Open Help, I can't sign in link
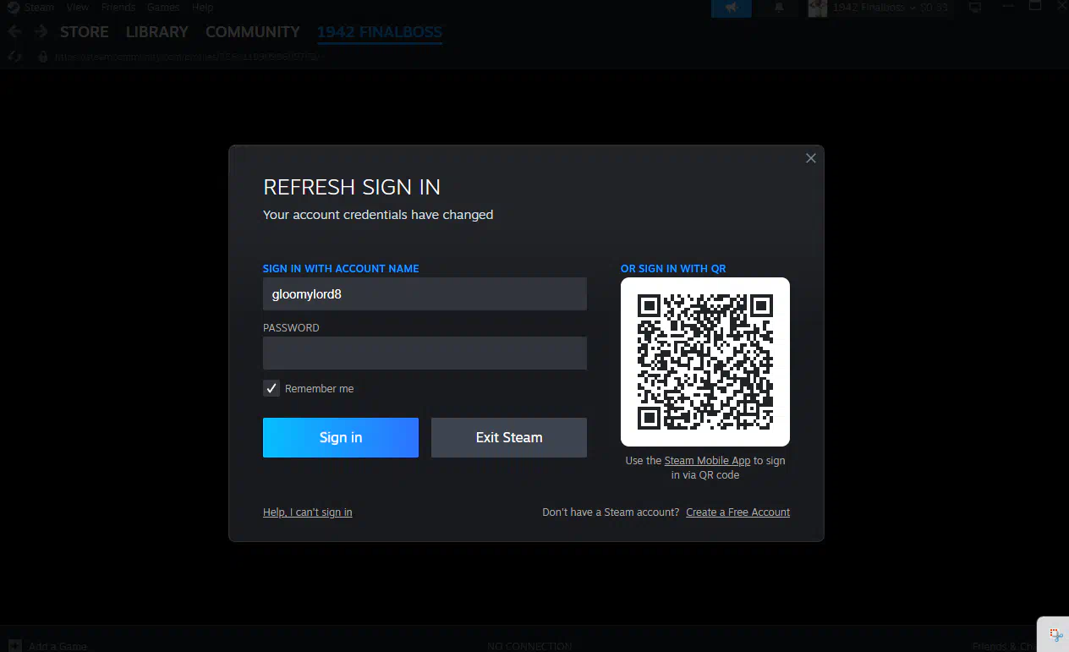This screenshot has width=1069, height=652. pos(308,512)
